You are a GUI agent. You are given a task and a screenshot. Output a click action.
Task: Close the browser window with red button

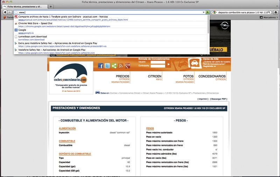[x=3, y=2]
